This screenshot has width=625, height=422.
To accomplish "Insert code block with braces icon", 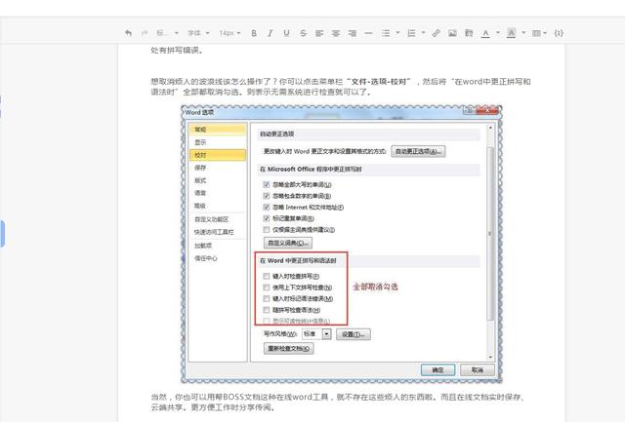I will 559,33.
